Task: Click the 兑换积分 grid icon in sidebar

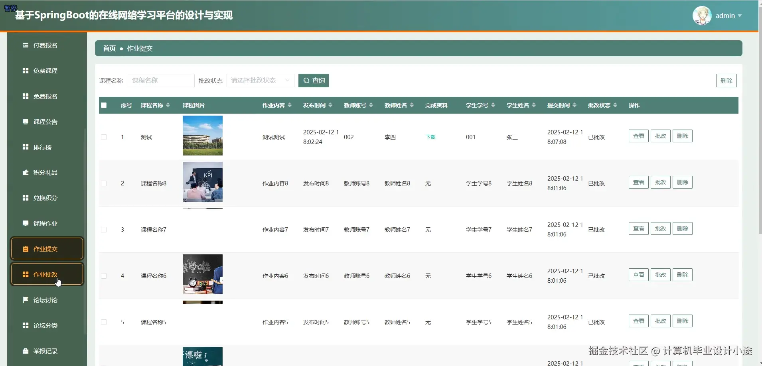Action: [26, 198]
